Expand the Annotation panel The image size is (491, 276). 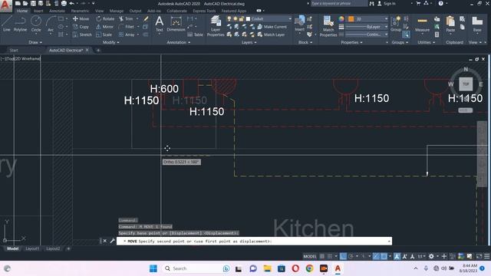pyautogui.click(x=179, y=42)
